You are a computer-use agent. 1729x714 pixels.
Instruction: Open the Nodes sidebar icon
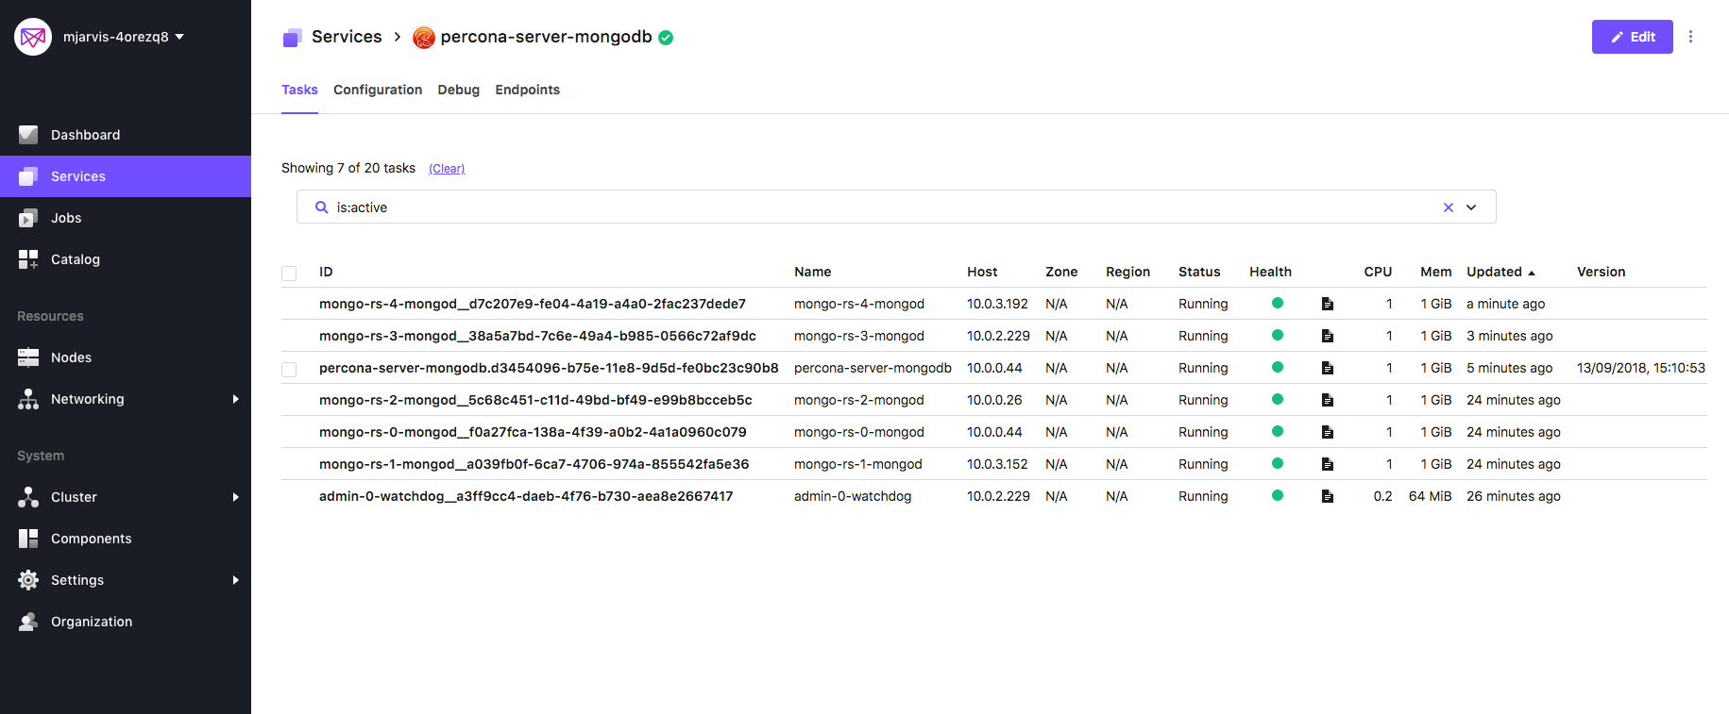(28, 357)
